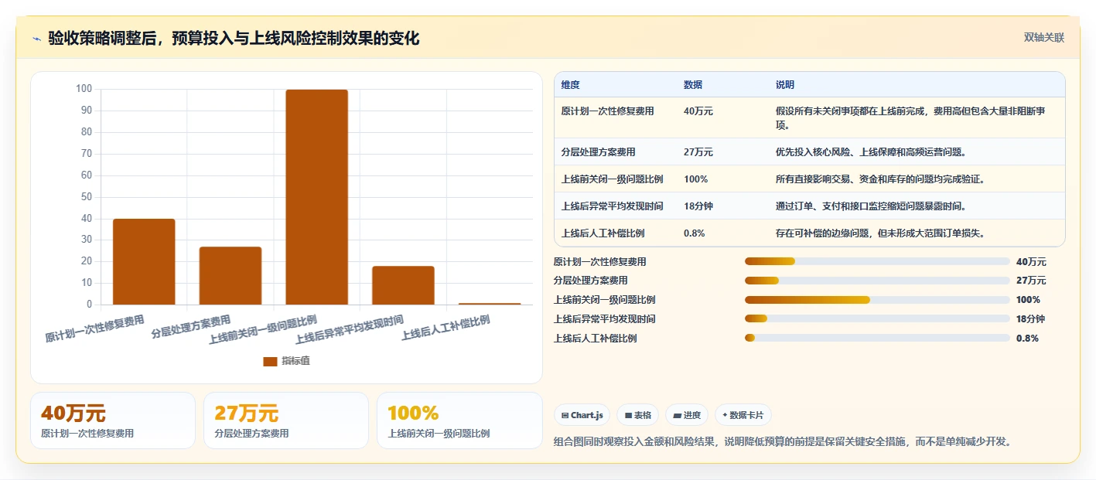Click table cell 上线前关闭一级问题比例
The height and width of the screenshot is (480, 1096).
[x=613, y=179]
